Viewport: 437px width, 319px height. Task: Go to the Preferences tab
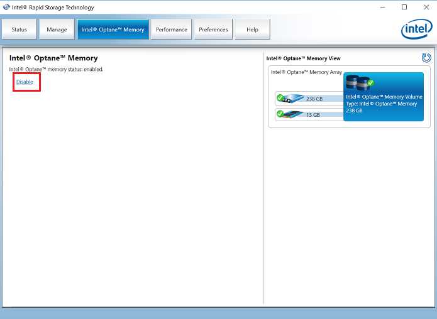[x=213, y=30]
